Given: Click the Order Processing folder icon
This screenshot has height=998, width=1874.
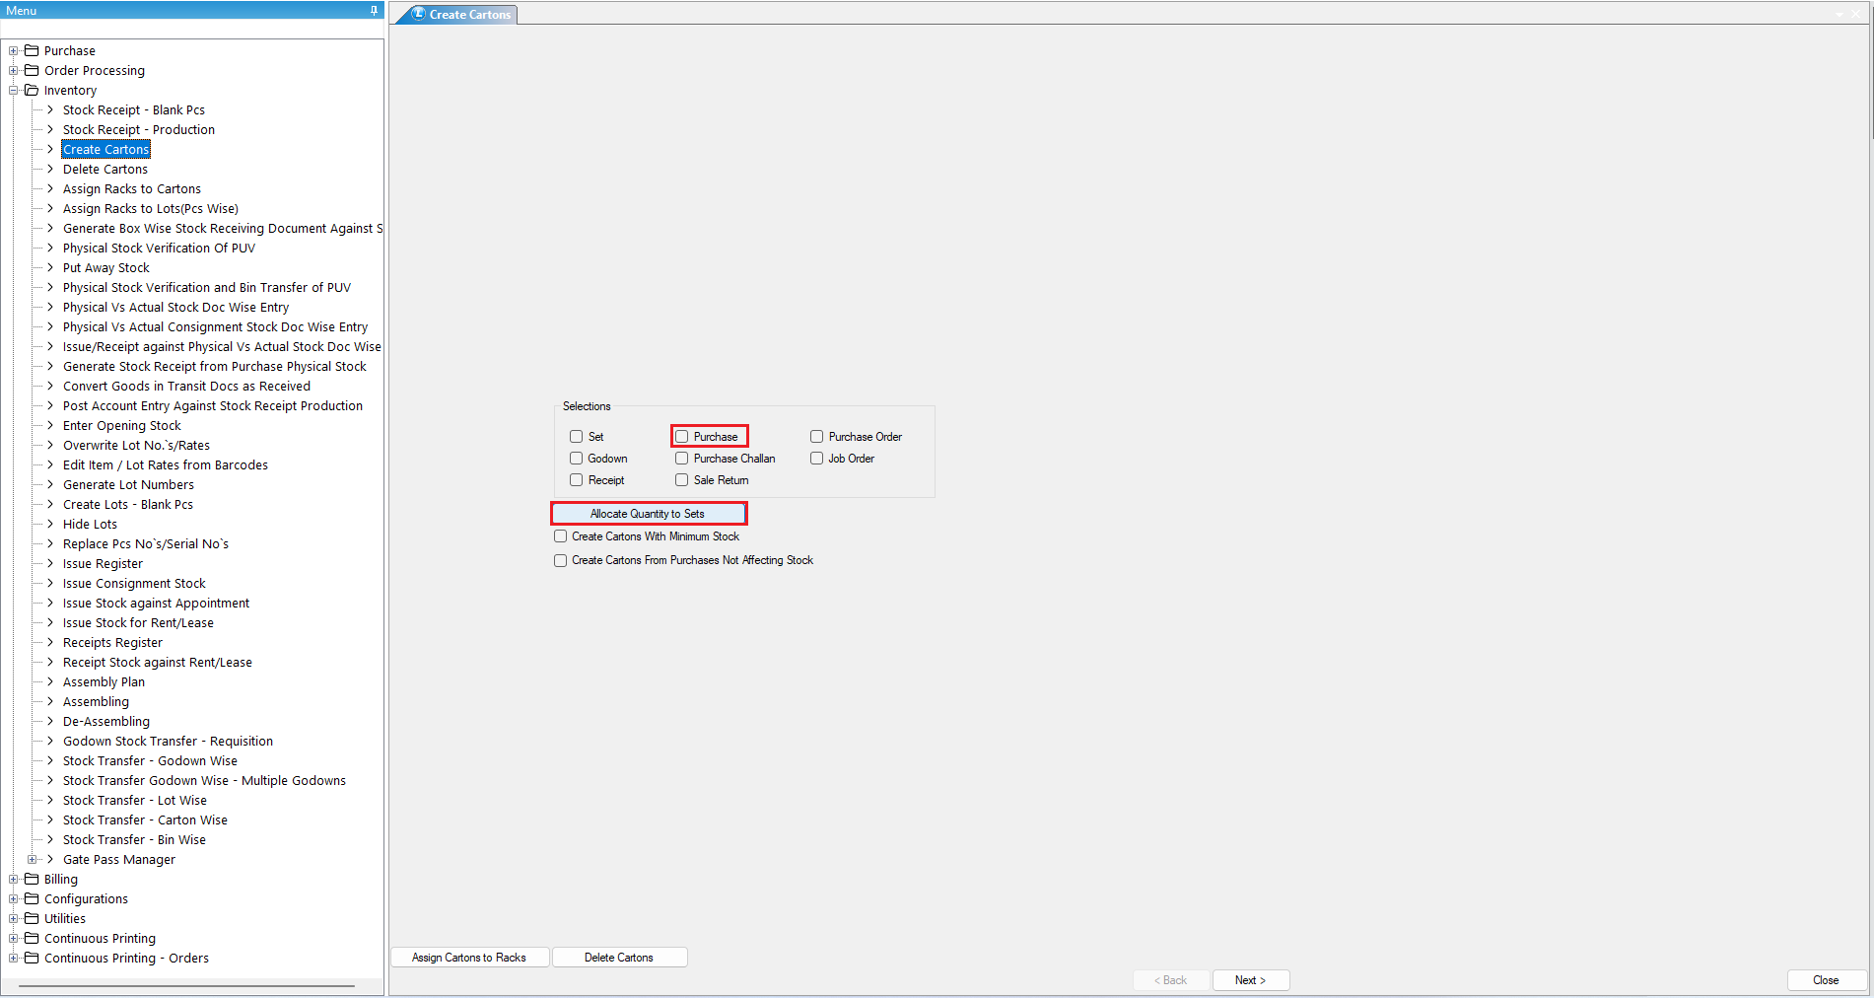Looking at the screenshot, I should point(32,70).
